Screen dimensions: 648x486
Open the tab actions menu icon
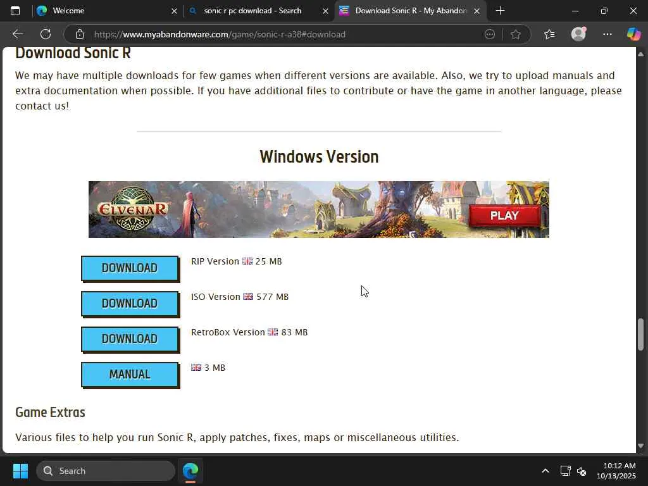click(15, 11)
